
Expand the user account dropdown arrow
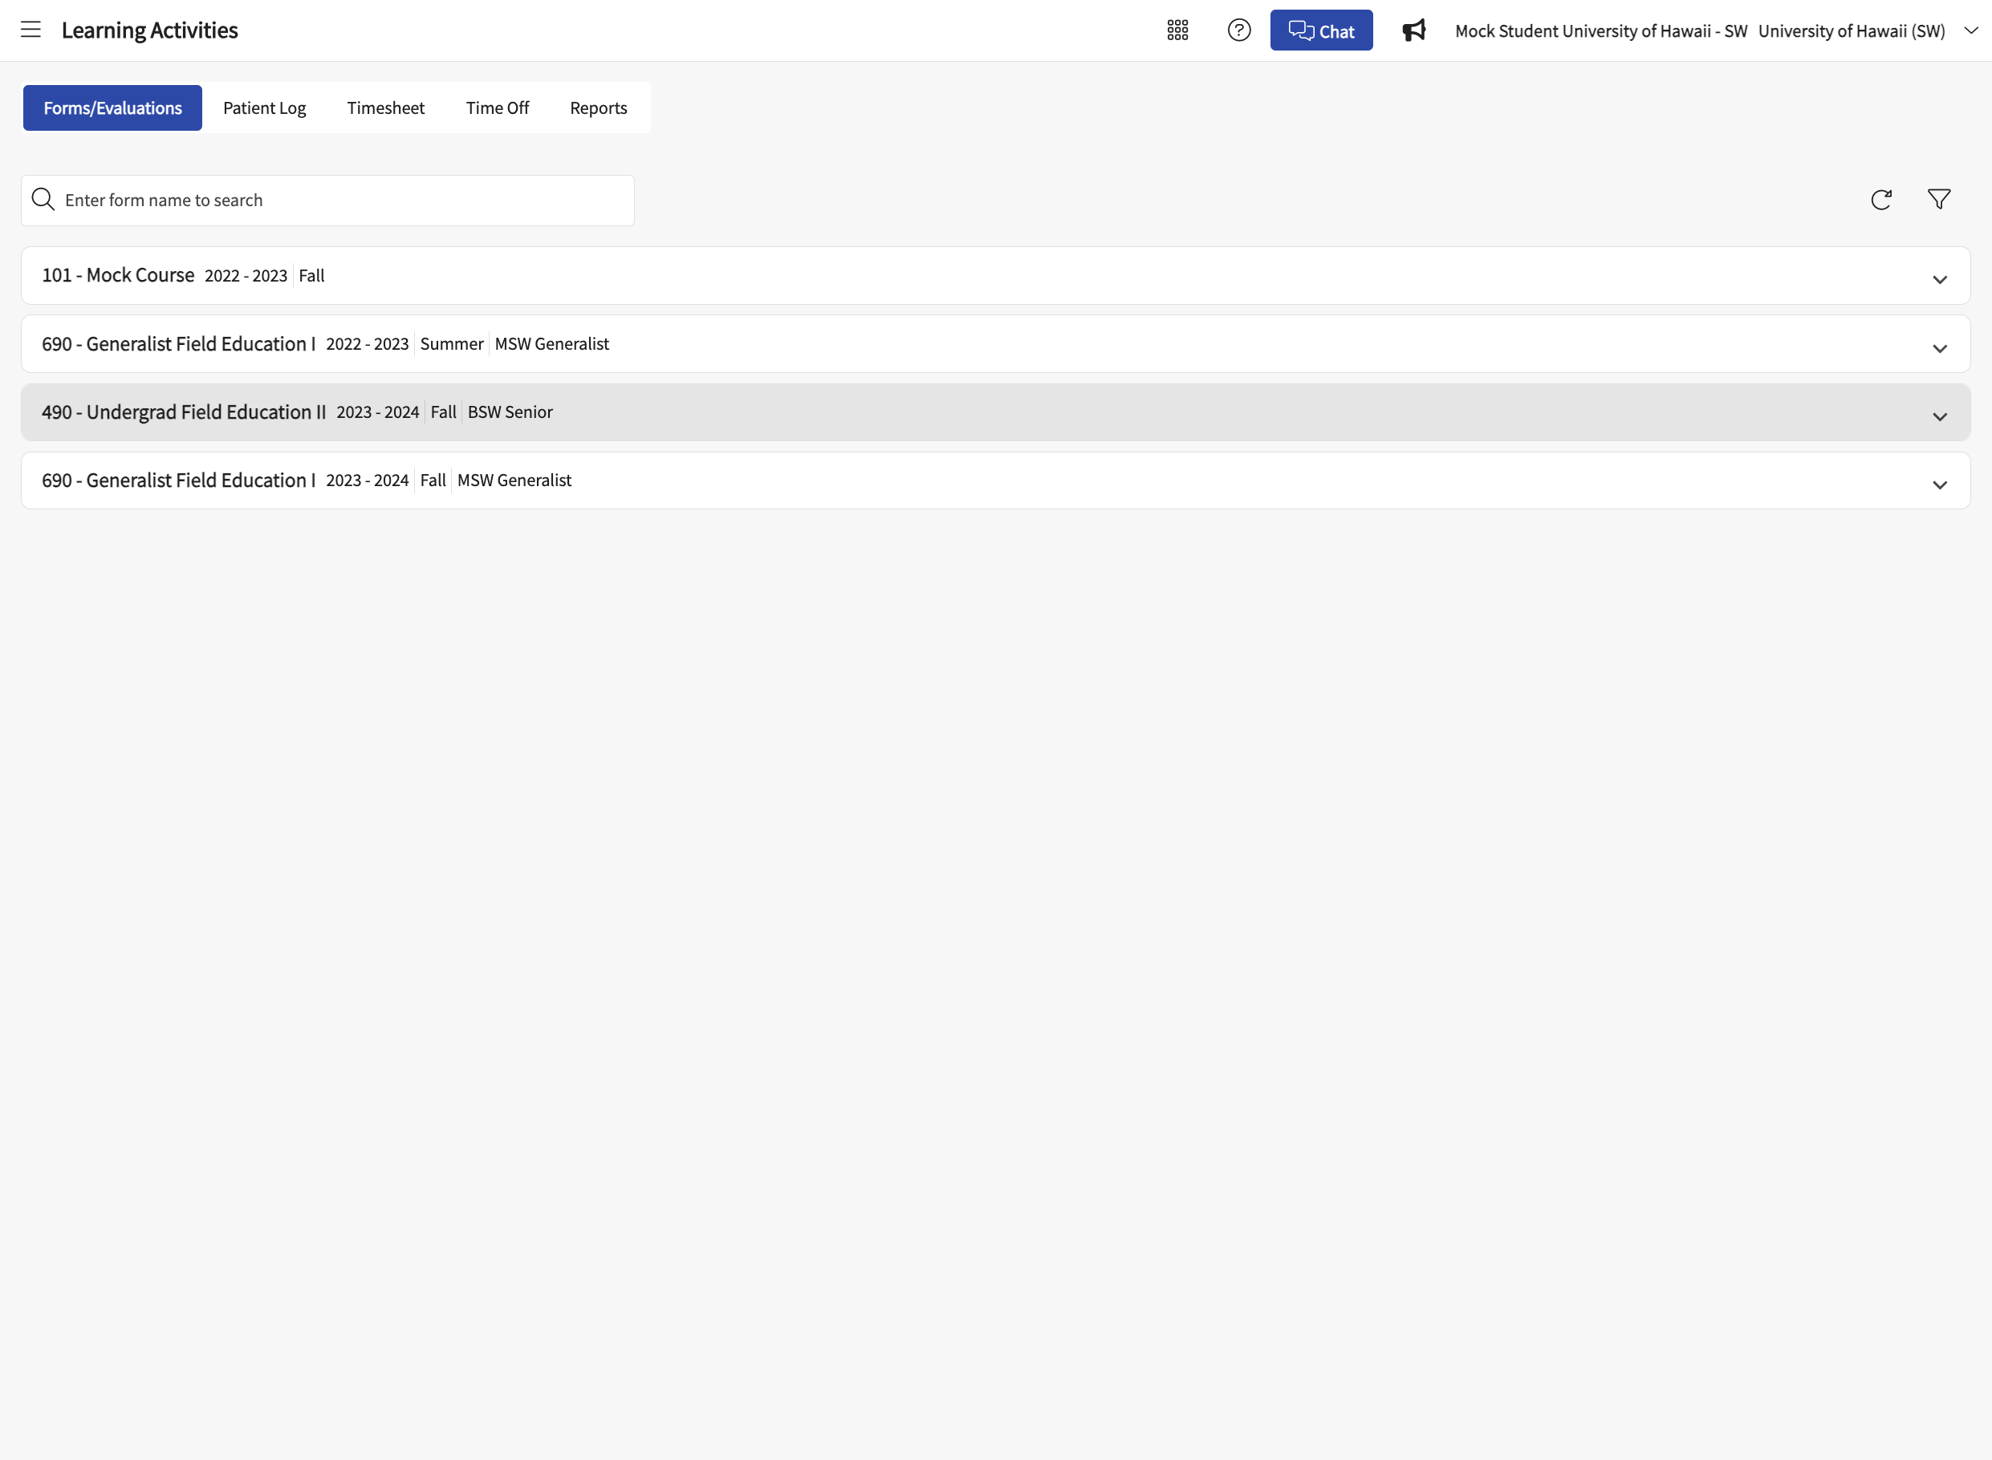click(x=1971, y=30)
